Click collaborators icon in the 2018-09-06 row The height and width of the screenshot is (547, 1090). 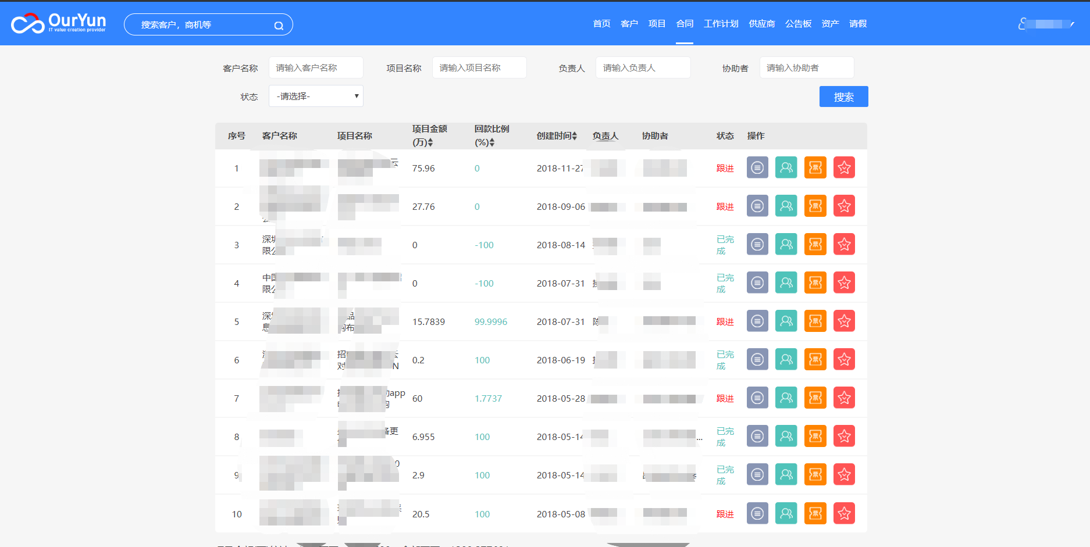point(786,206)
